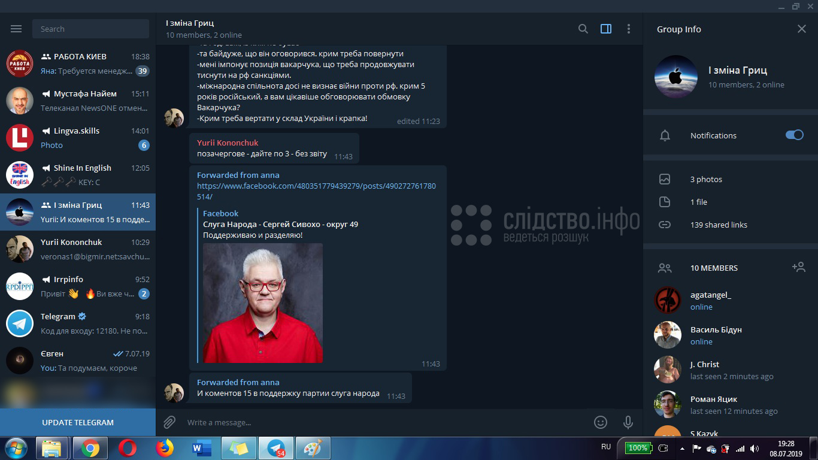Open the Telegram service chat
Viewport: 818px width, 460px height.
[x=78, y=323]
